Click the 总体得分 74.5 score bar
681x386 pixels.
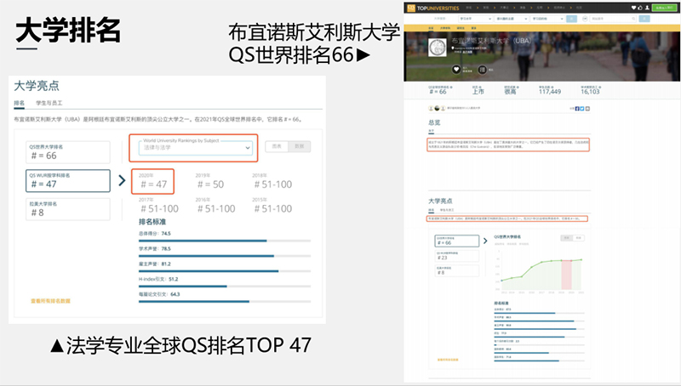(x=225, y=241)
